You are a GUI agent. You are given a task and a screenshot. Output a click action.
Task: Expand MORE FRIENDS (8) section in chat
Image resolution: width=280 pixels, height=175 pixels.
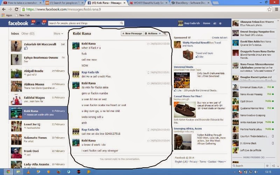pyautogui.click(x=253, y=157)
